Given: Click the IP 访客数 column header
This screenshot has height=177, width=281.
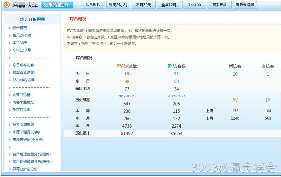Looking at the screenshot, I should point(177,66).
